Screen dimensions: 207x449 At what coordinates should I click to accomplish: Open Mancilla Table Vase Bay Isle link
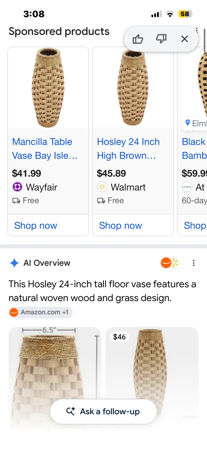(x=45, y=148)
